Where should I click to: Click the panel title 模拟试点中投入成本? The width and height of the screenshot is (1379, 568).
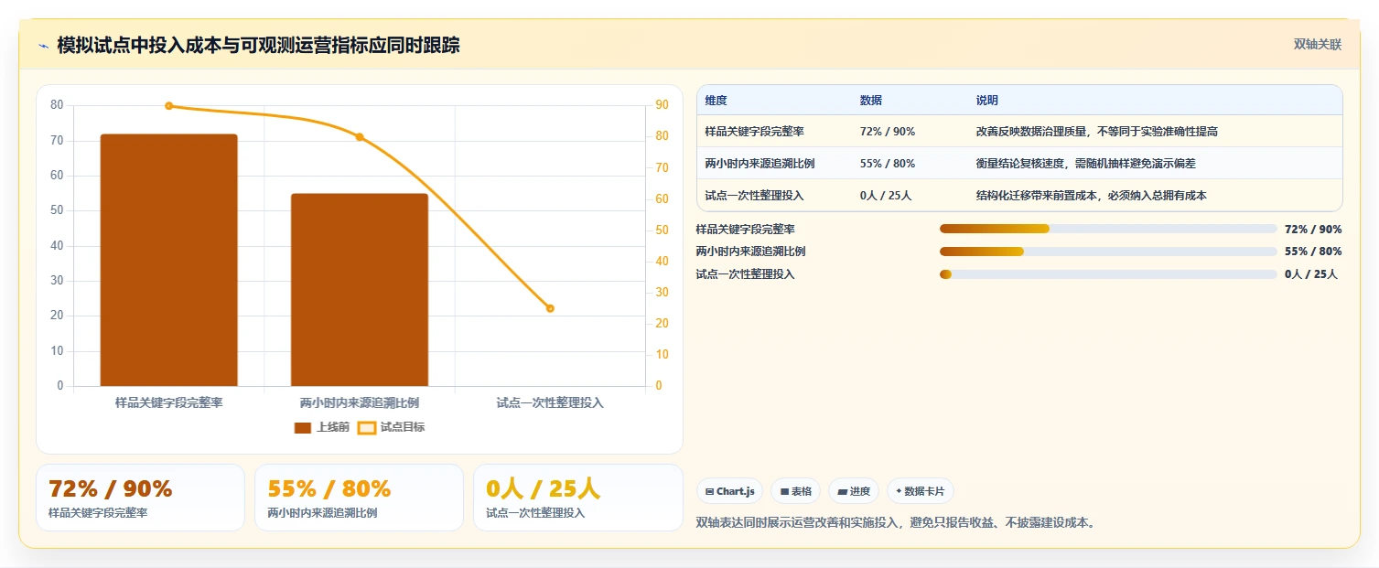point(258,46)
